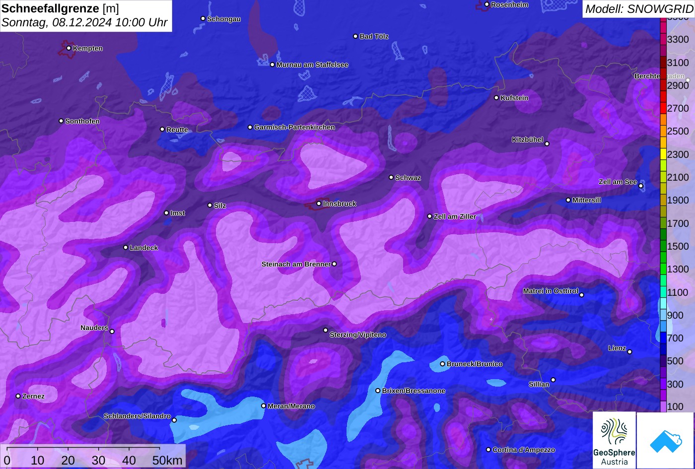The width and height of the screenshot is (695, 469).
Task: Click the 3300 legend value
Action: [x=678, y=39]
